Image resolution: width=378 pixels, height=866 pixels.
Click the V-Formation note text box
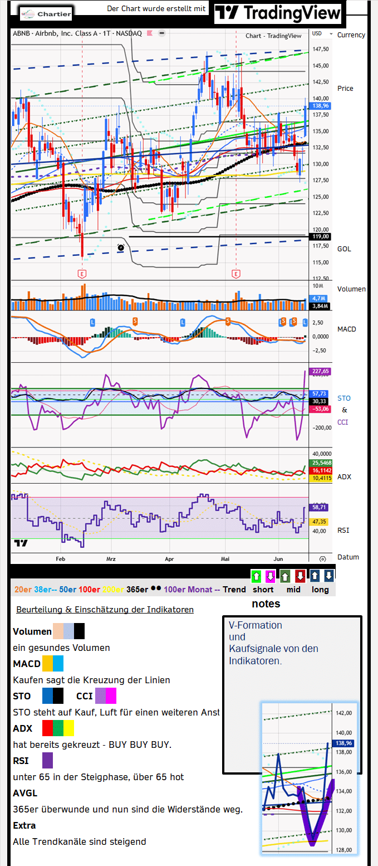[292, 695]
